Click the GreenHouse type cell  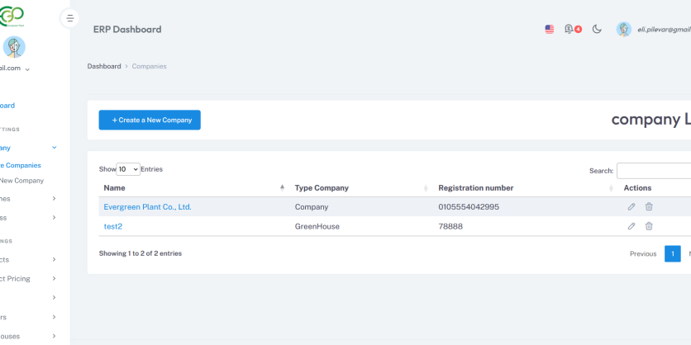317,227
